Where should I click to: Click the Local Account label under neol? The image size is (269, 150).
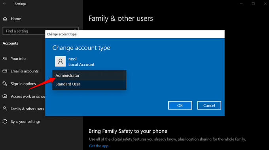pos(81,65)
